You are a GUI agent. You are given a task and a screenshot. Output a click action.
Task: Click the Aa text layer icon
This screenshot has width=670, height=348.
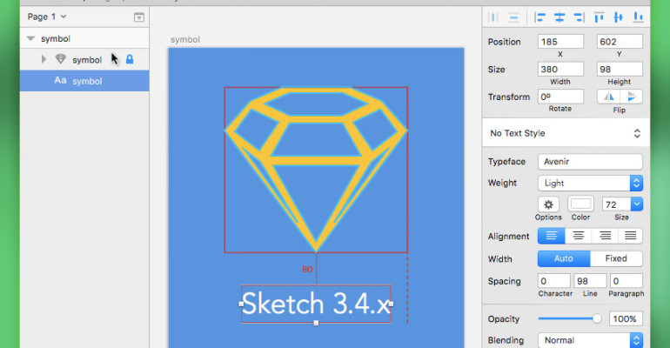(60, 80)
